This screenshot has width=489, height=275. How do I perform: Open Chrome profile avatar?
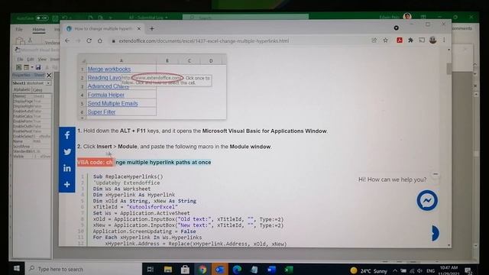tap(433, 40)
